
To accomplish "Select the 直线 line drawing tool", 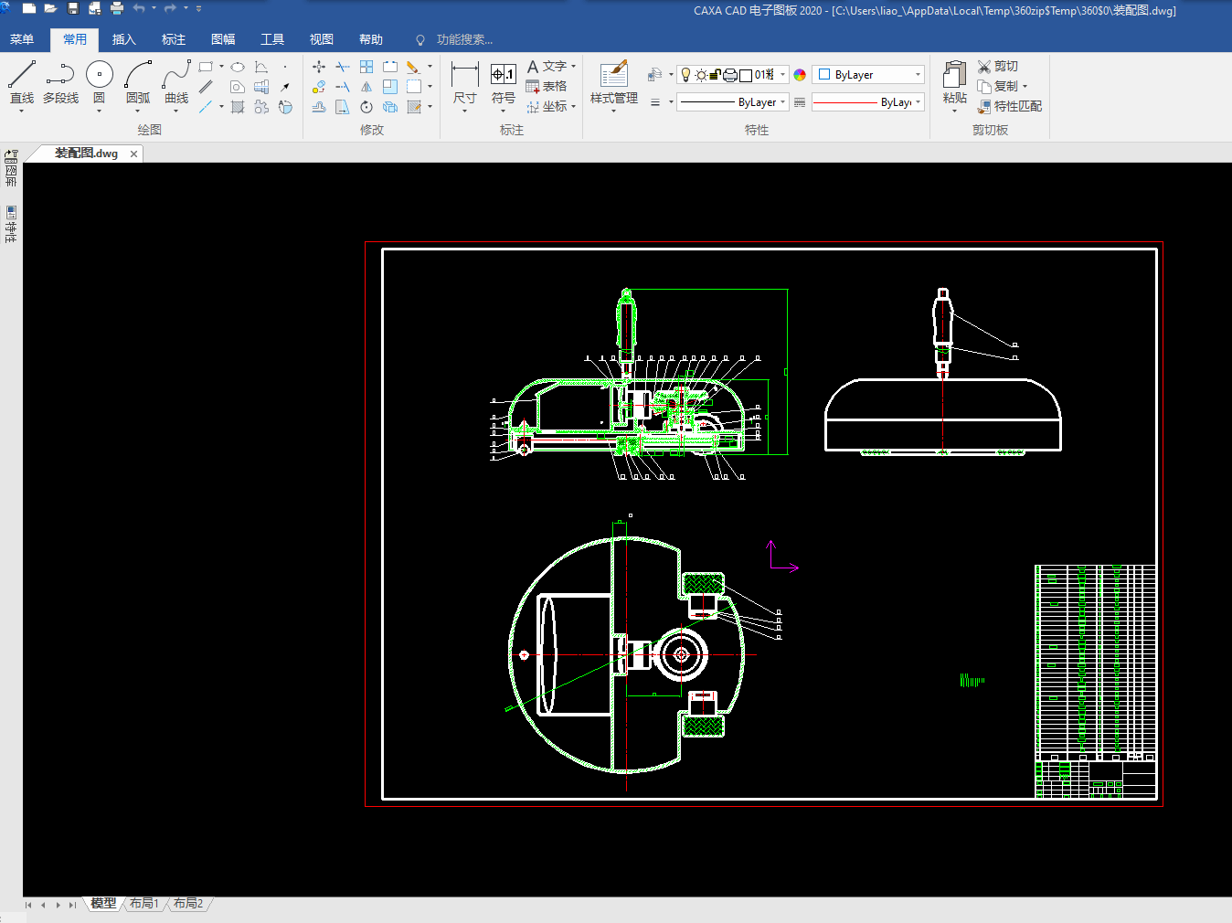I will [22, 75].
